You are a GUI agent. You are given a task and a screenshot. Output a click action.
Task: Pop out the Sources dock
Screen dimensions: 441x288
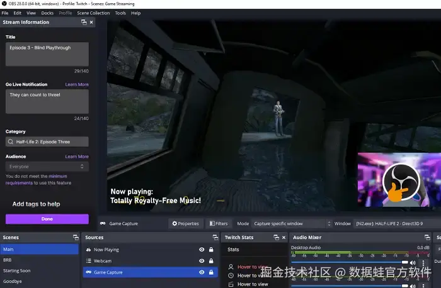tap(215, 238)
